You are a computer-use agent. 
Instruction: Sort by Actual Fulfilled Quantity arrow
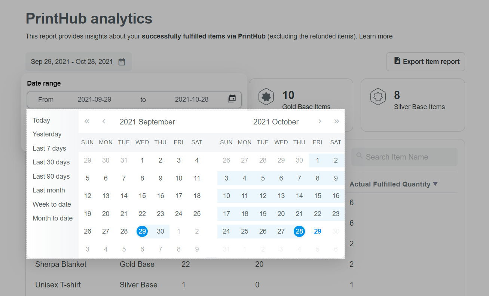click(x=435, y=184)
